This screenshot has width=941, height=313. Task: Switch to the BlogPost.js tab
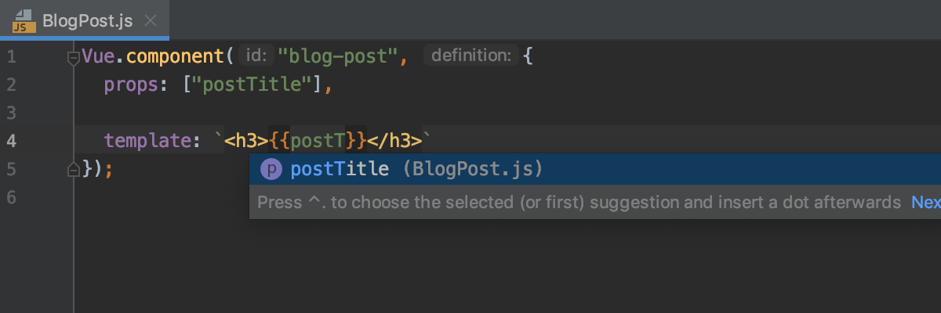tap(87, 20)
